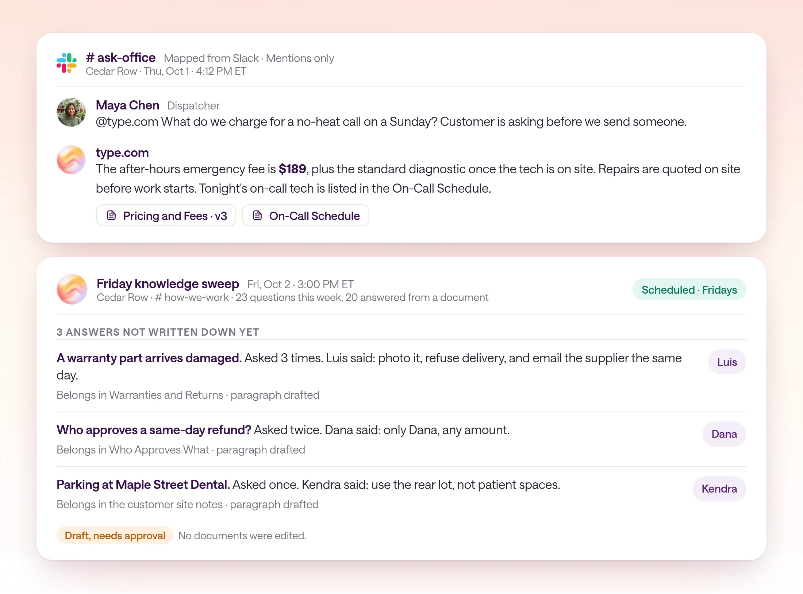Click the Friday knowledge sweep avatar icon
Viewport: 803px width, 594px height.
[72, 289]
